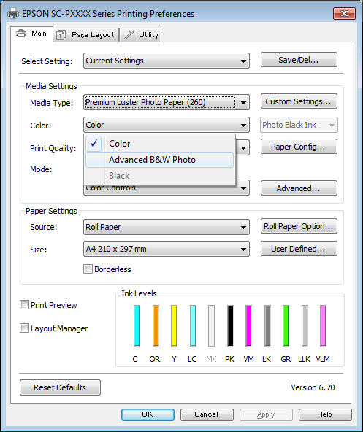Screen dimensions: 363x432
Task: Click the Advanced... button
Action: [x=299, y=188]
